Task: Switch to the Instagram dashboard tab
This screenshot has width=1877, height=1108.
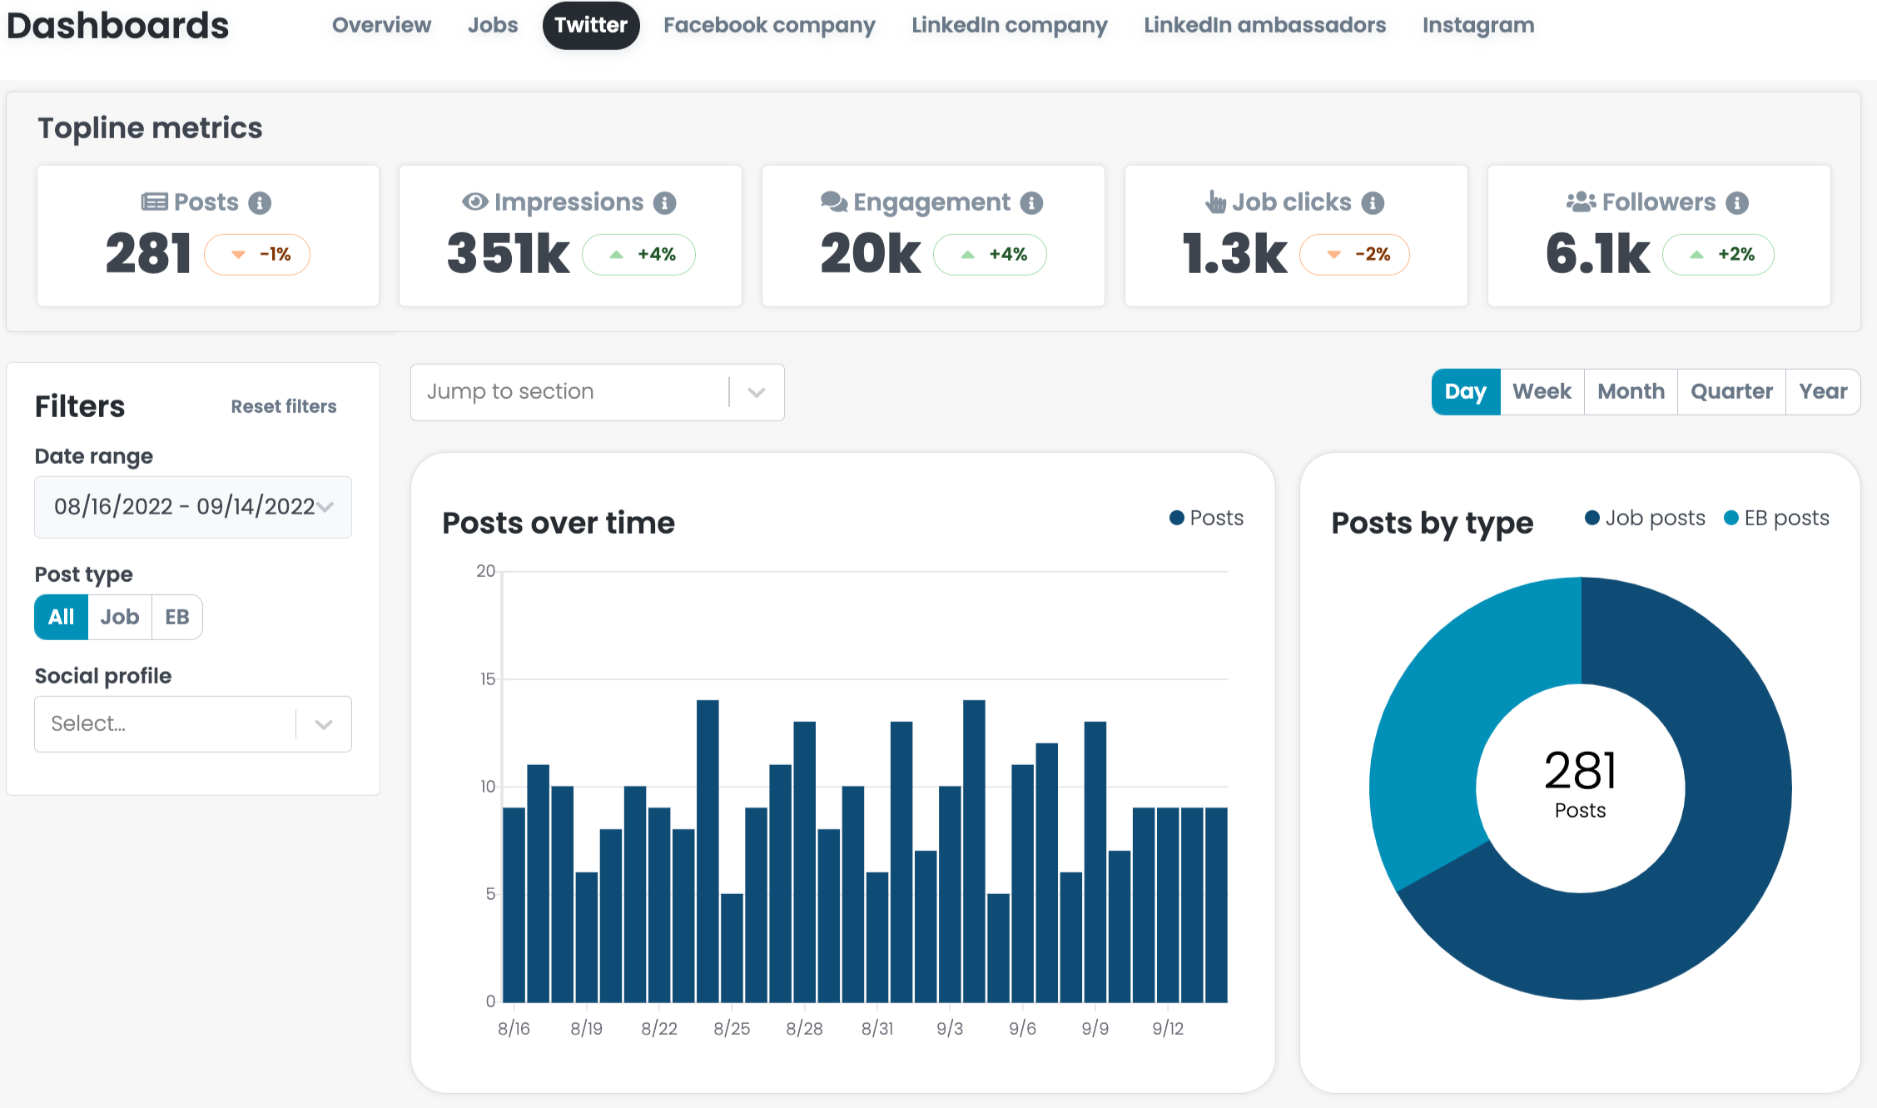Action: (1478, 26)
